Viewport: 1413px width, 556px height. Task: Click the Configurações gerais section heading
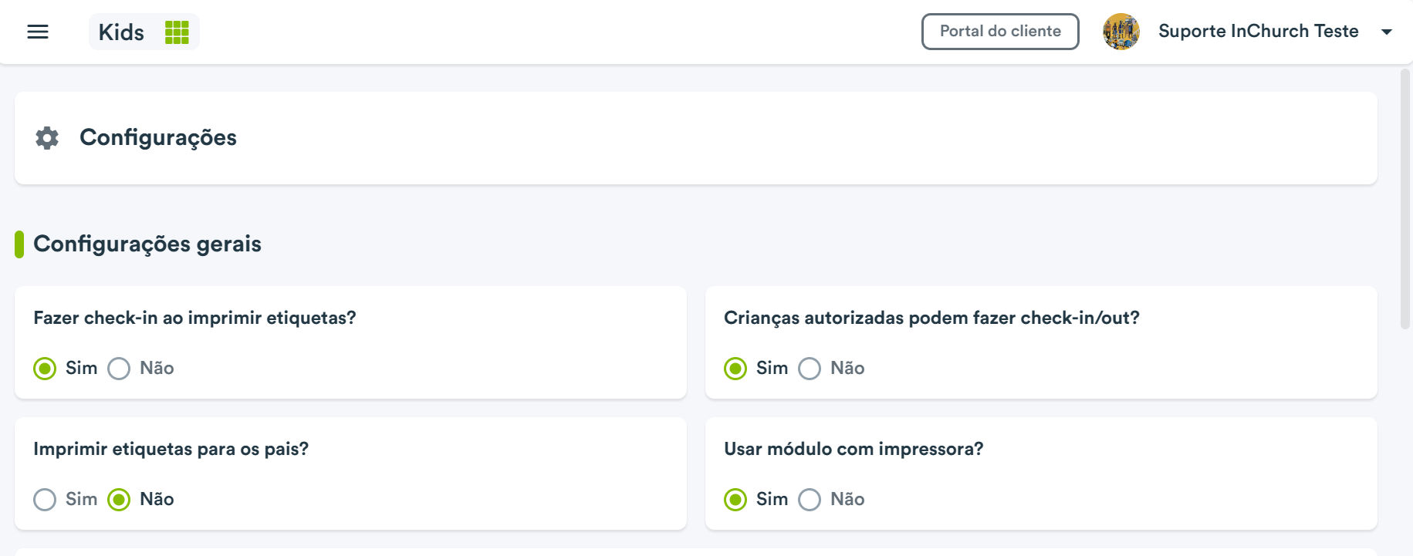pos(147,244)
